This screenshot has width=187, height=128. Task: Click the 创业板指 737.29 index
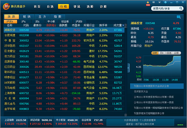tap(92, 122)
